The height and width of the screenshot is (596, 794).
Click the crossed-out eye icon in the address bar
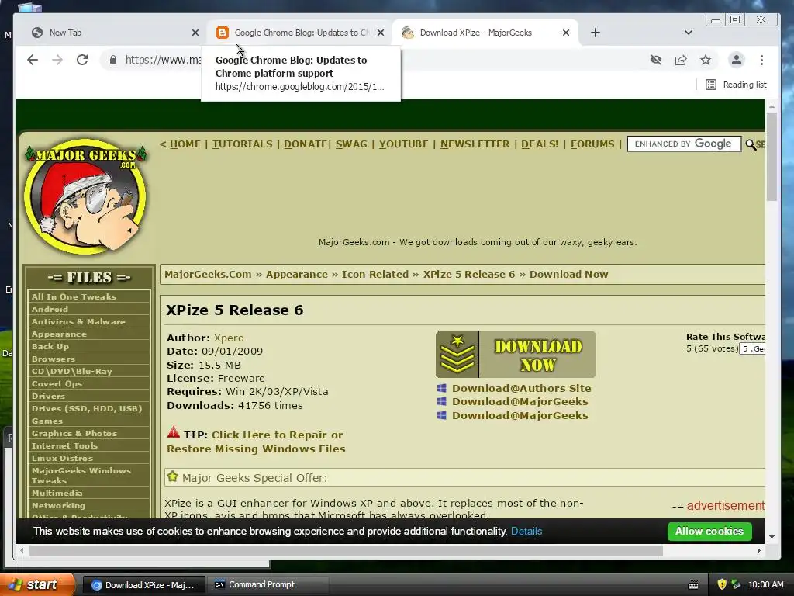pyautogui.click(x=656, y=60)
